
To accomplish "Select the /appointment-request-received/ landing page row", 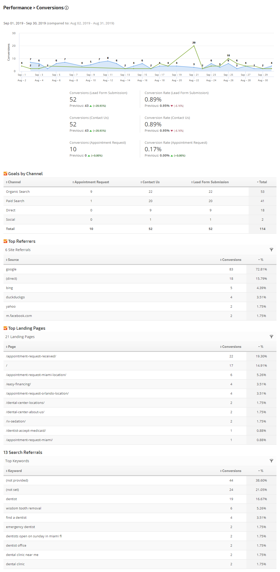I will click(31, 356).
